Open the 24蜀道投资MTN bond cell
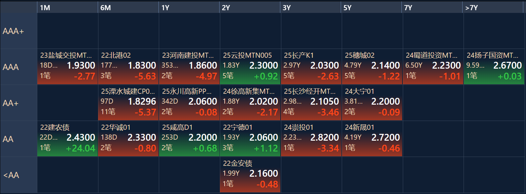This screenshot has height=194, width=526. tap(433, 67)
